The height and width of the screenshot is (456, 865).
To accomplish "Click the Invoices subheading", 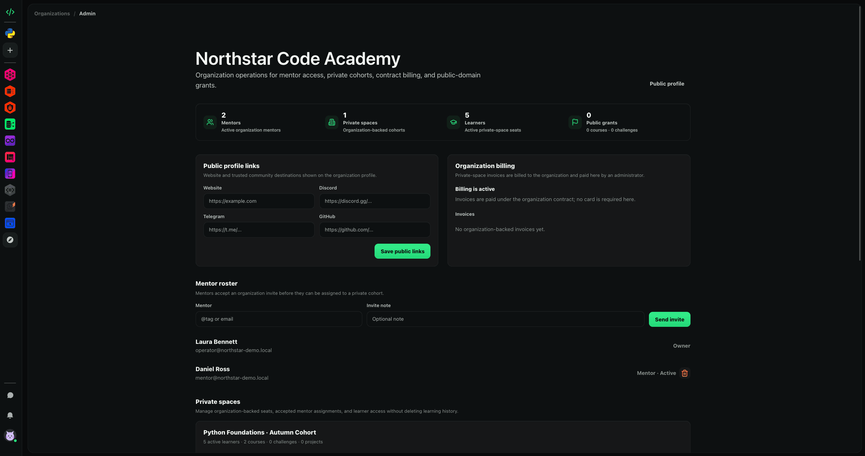I will coord(465,214).
